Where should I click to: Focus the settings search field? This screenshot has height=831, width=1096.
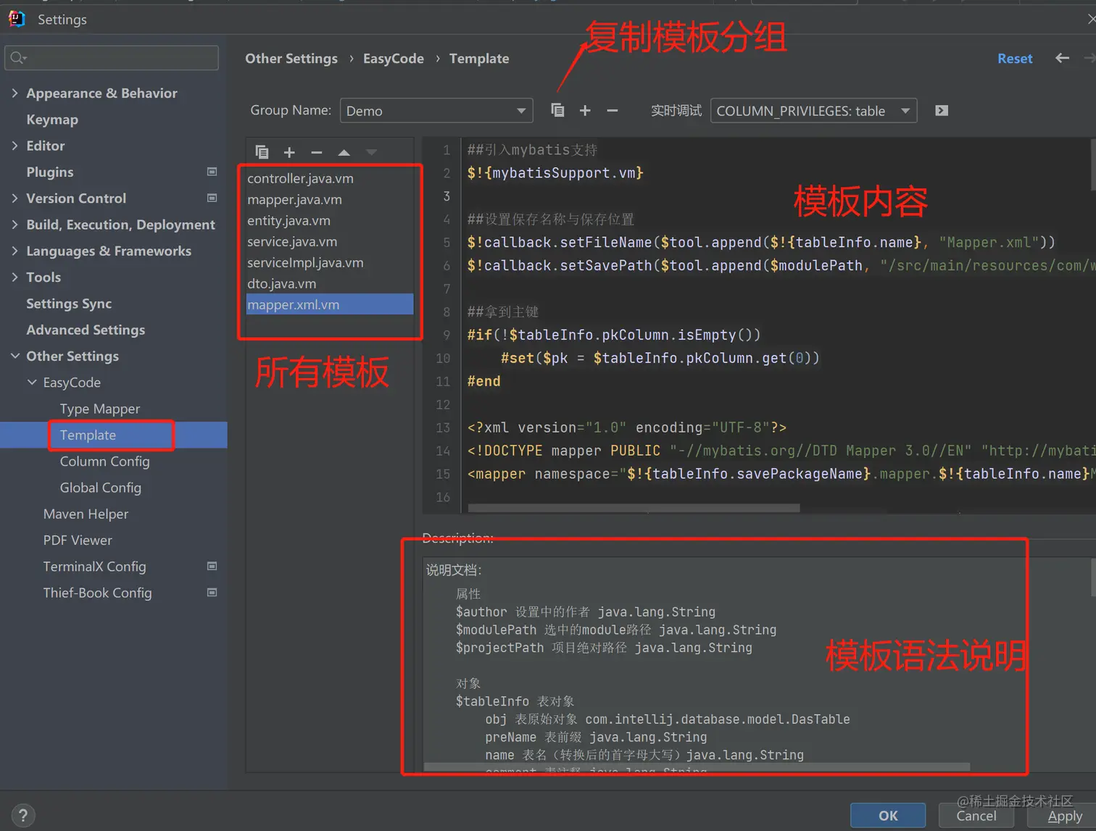pos(112,58)
